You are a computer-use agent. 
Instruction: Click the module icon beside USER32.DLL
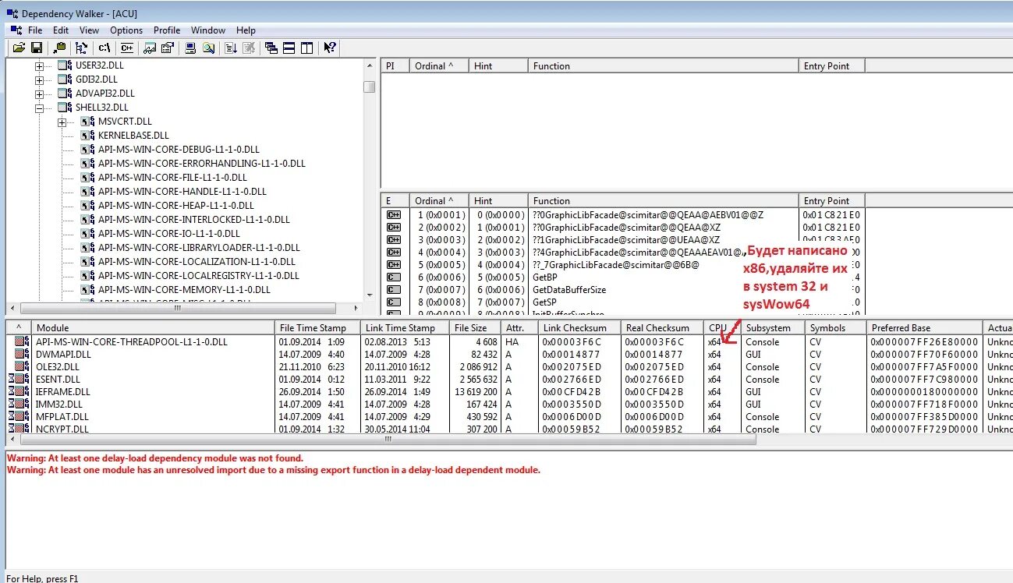tap(65, 65)
